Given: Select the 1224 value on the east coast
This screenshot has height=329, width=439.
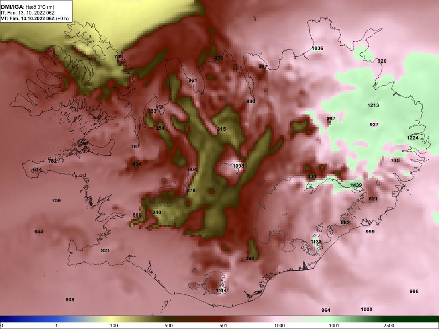Looking at the screenshot, I should 413,138.
